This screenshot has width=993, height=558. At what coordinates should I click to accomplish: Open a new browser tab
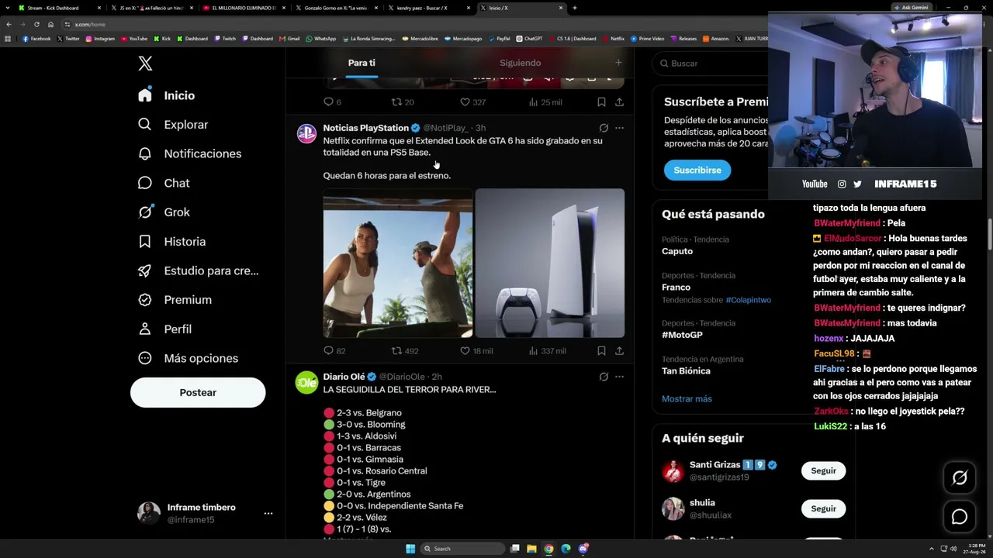[x=574, y=8]
